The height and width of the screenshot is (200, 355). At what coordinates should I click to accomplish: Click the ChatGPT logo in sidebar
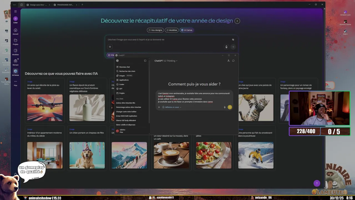click(117, 61)
